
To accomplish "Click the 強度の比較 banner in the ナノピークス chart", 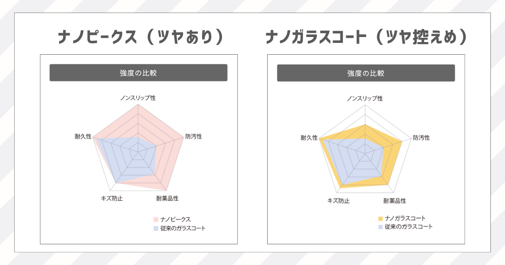I will (x=138, y=73).
